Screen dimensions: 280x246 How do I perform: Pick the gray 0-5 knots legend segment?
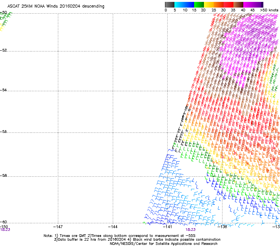[170, 5]
